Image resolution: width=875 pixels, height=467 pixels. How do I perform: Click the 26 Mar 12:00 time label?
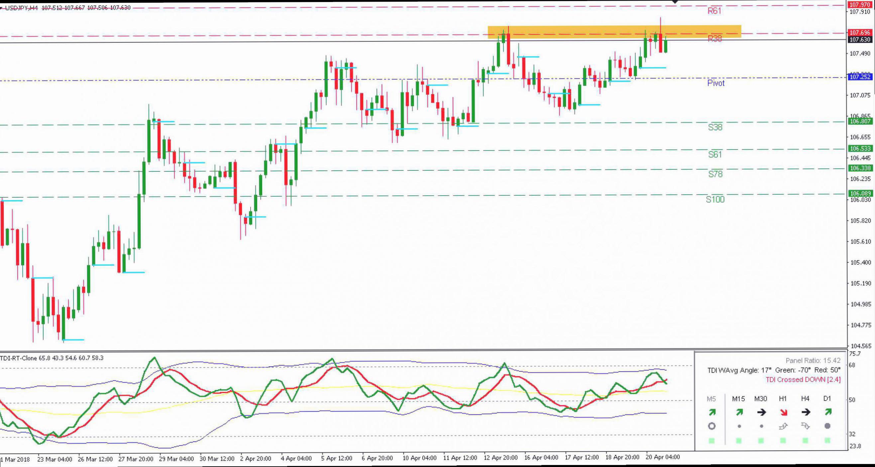tap(95, 459)
